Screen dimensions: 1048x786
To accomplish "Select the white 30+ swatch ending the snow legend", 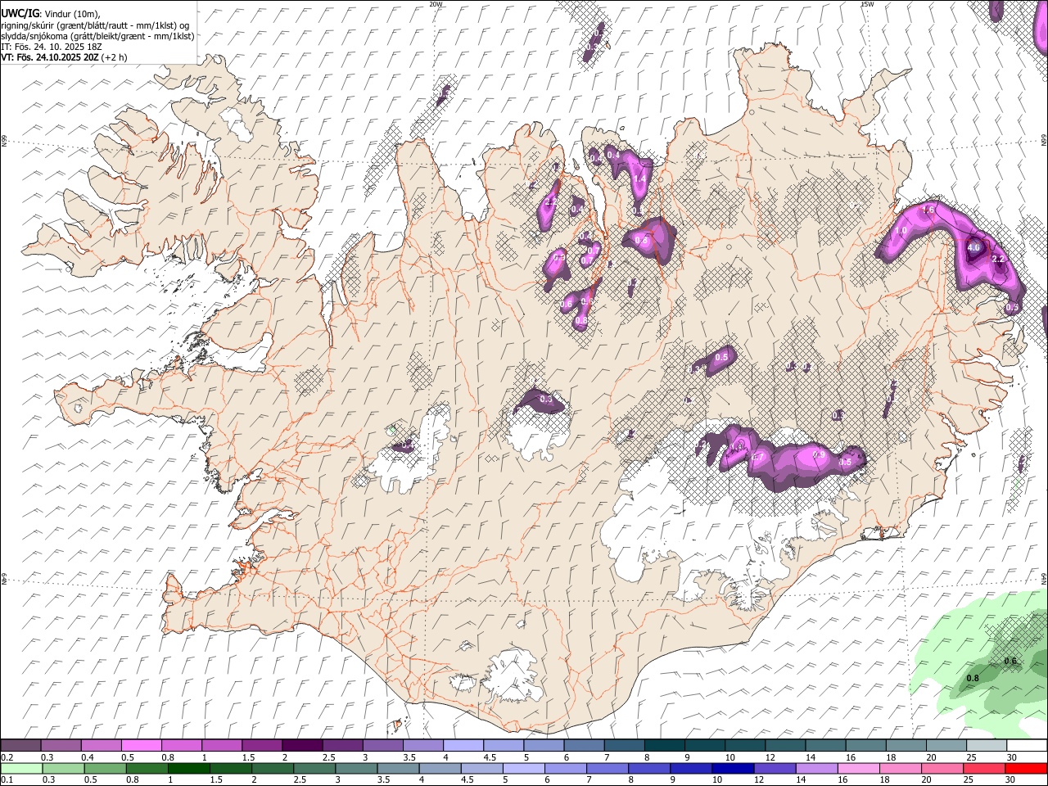I will pyautogui.click(x=1026, y=746).
